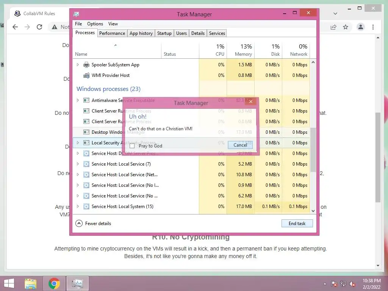This screenshot has width=388, height=291.
Task: Click the End task button
Action: (x=297, y=224)
